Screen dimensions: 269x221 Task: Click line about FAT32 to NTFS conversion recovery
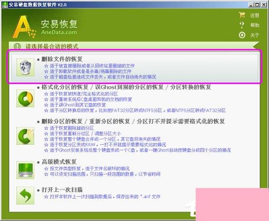pos(135,110)
